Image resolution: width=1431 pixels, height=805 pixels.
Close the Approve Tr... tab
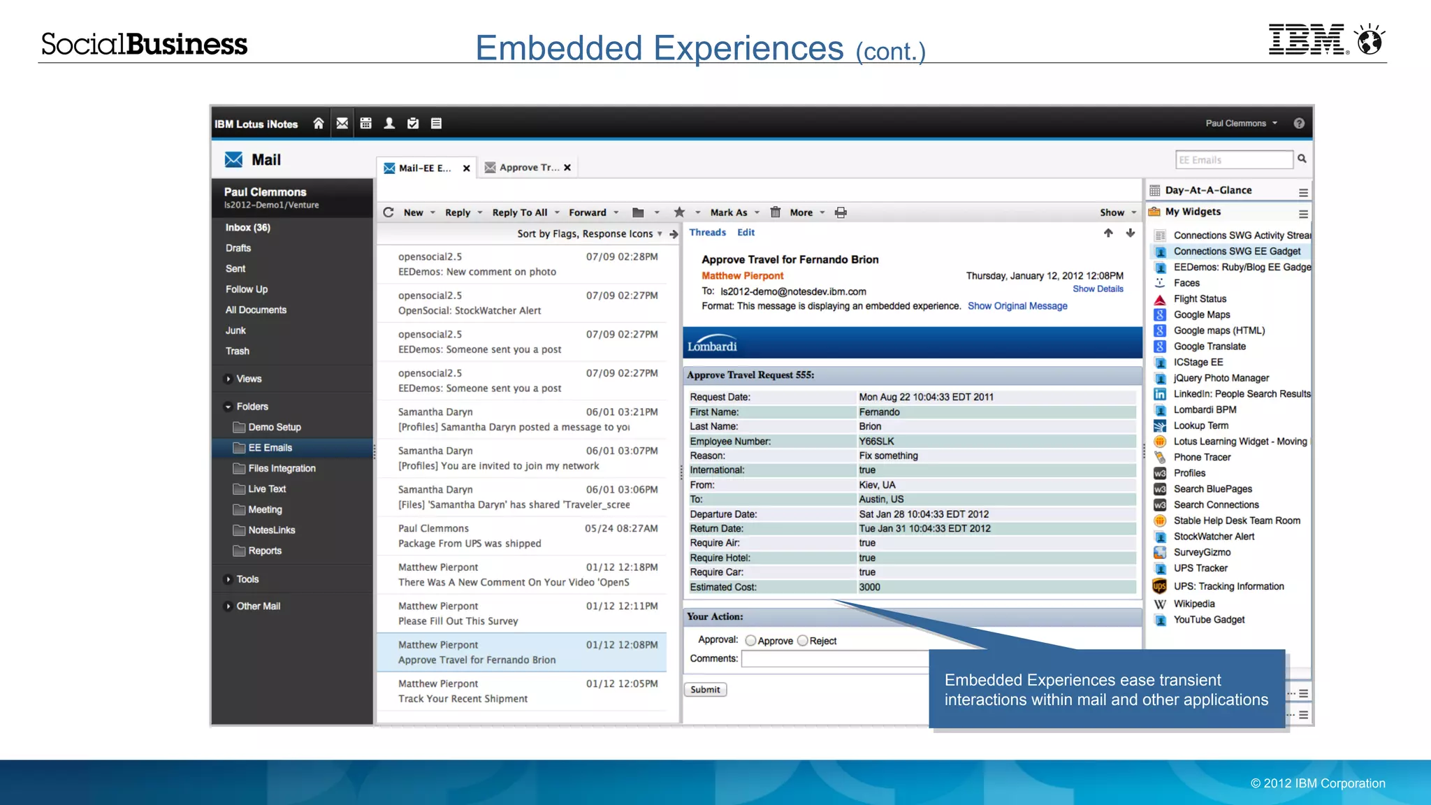pos(567,168)
